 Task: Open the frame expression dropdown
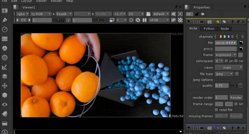pyautogui.click(x=226, y=55)
